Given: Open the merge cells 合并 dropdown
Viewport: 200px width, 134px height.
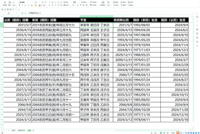Looking at the screenshot, I should coord(66,5).
